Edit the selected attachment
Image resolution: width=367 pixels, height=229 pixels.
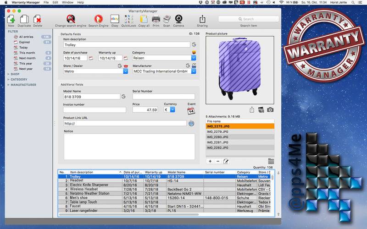[x=226, y=161]
